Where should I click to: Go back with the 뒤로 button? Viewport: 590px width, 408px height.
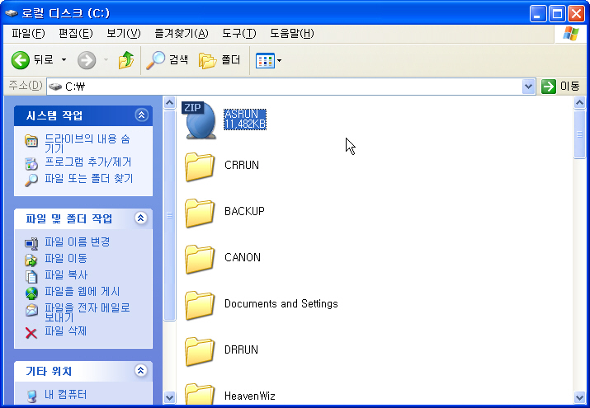pos(32,60)
